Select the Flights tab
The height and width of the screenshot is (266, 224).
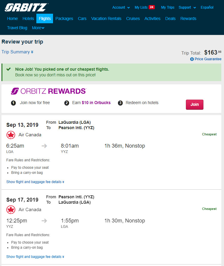[x=45, y=18]
